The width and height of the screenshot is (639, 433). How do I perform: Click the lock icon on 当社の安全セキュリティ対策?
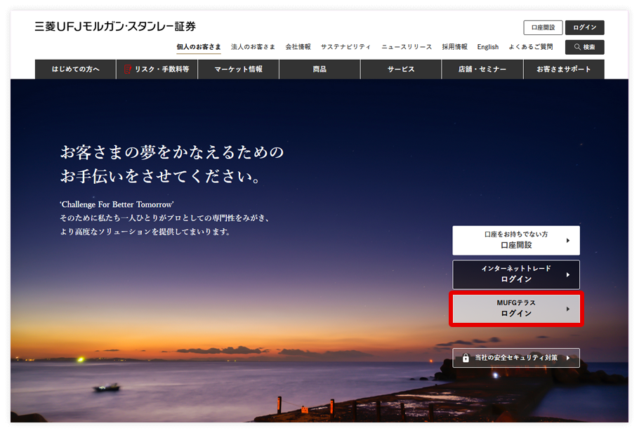point(466,358)
